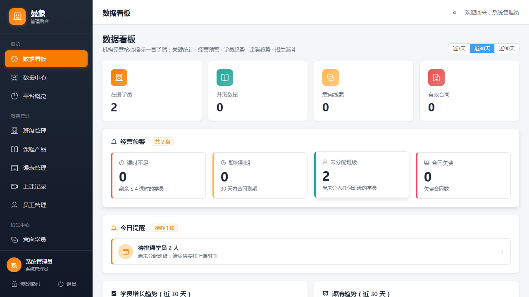
Task: Click the 系 user avatar
Action: tap(14, 265)
